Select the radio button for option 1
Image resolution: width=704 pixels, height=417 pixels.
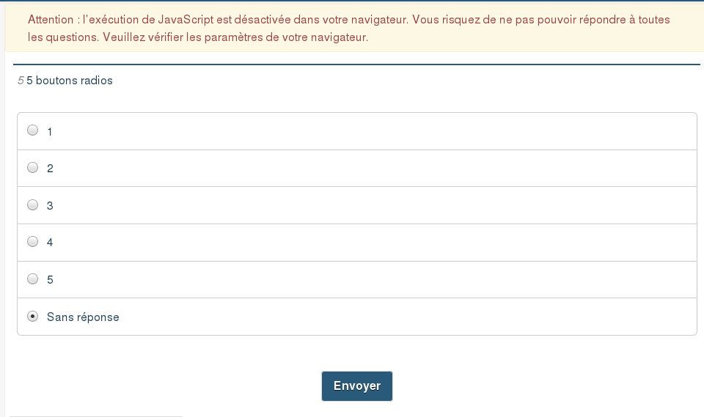pos(32,130)
